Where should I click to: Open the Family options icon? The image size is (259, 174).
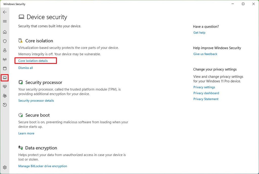5,96
